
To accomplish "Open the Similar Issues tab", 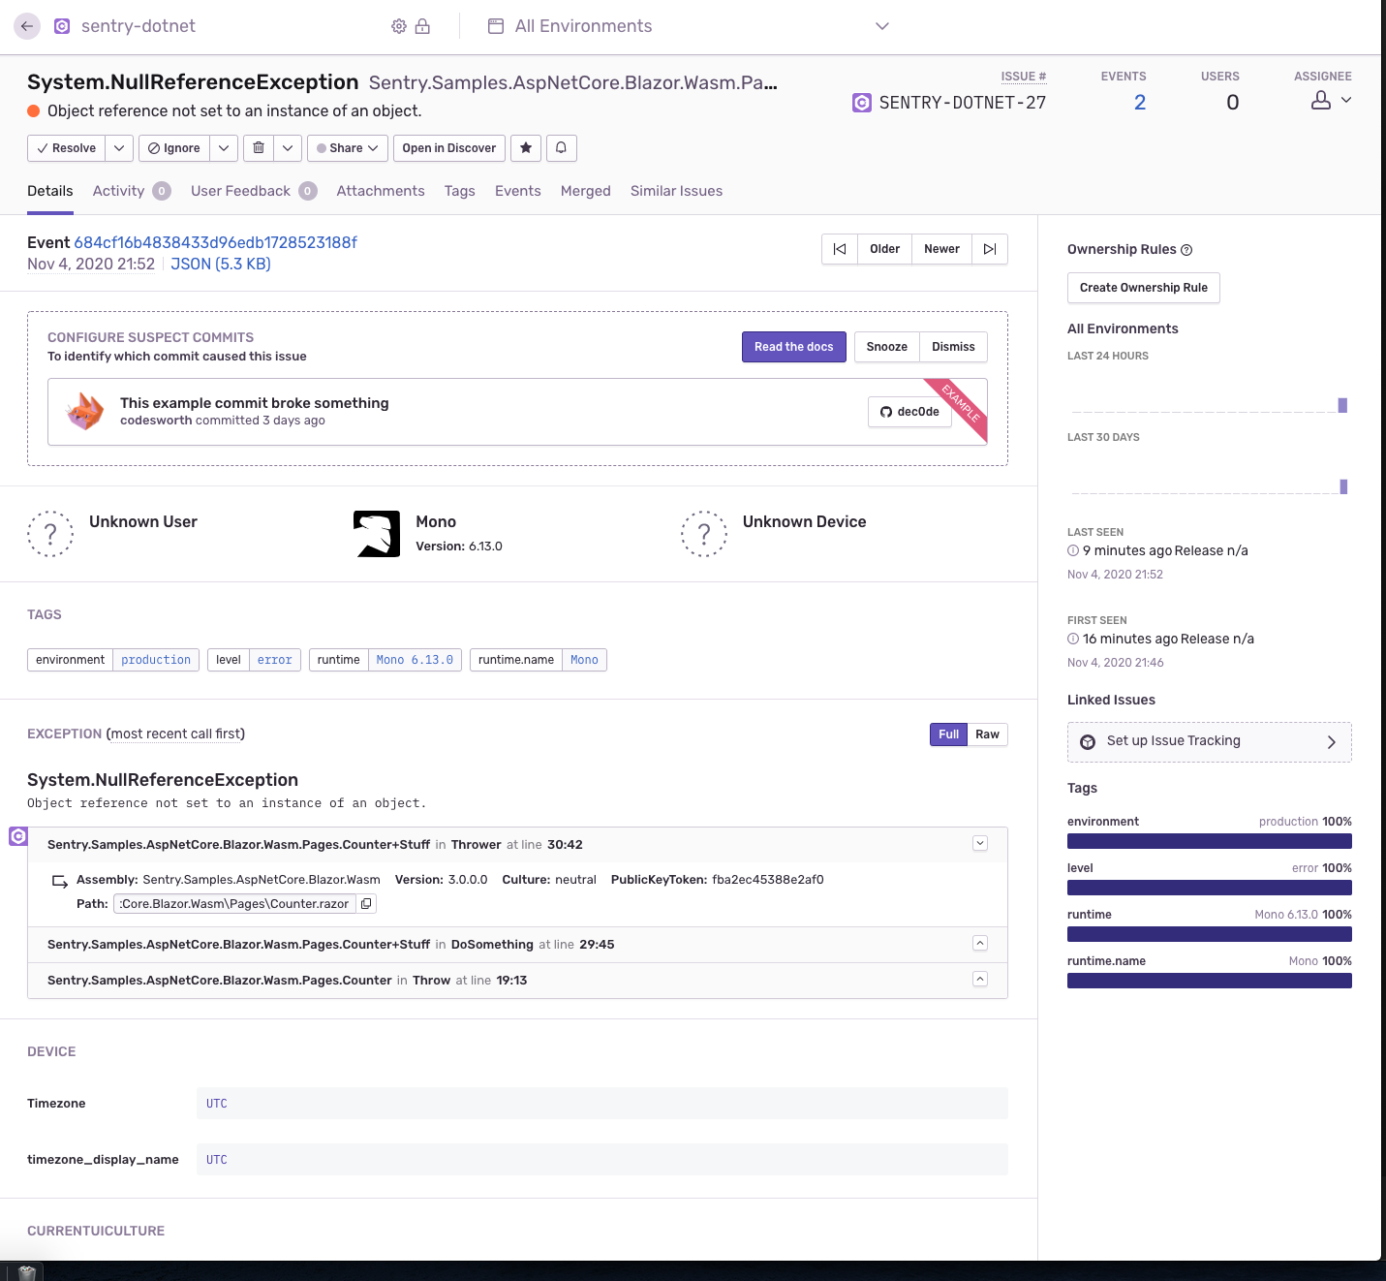I will 676,191.
